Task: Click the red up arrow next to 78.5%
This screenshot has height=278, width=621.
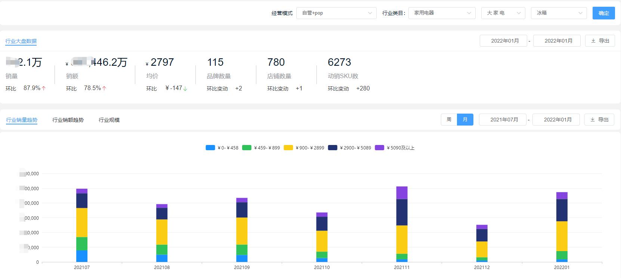Action: pyautogui.click(x=104, y=88)
